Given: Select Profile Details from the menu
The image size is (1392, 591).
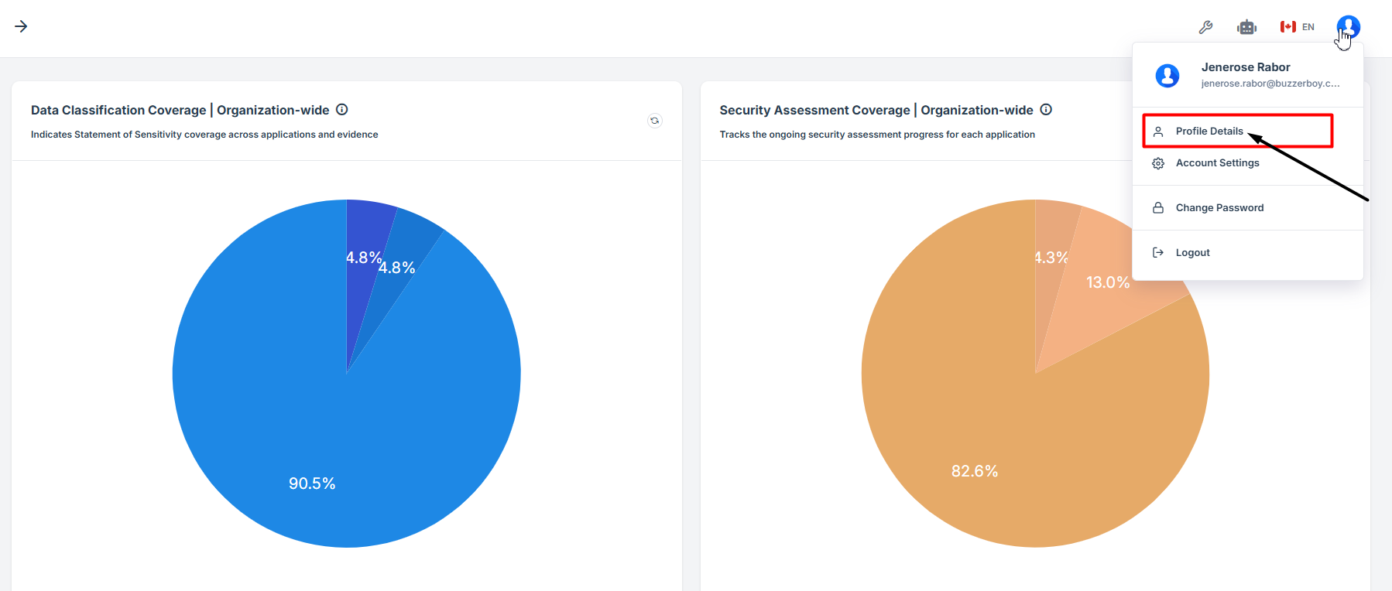Looking at the screenshot, I should tap(1209, 132).
